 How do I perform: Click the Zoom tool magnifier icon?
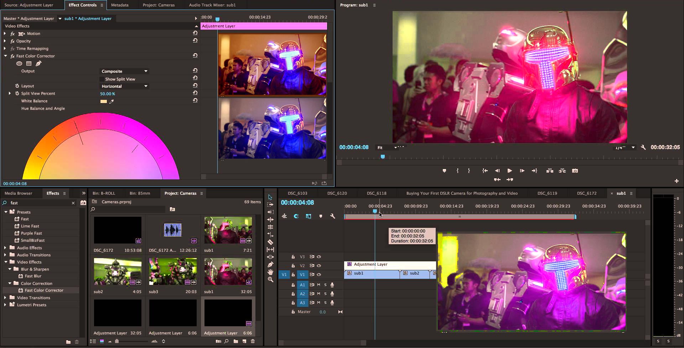point(270,280)
